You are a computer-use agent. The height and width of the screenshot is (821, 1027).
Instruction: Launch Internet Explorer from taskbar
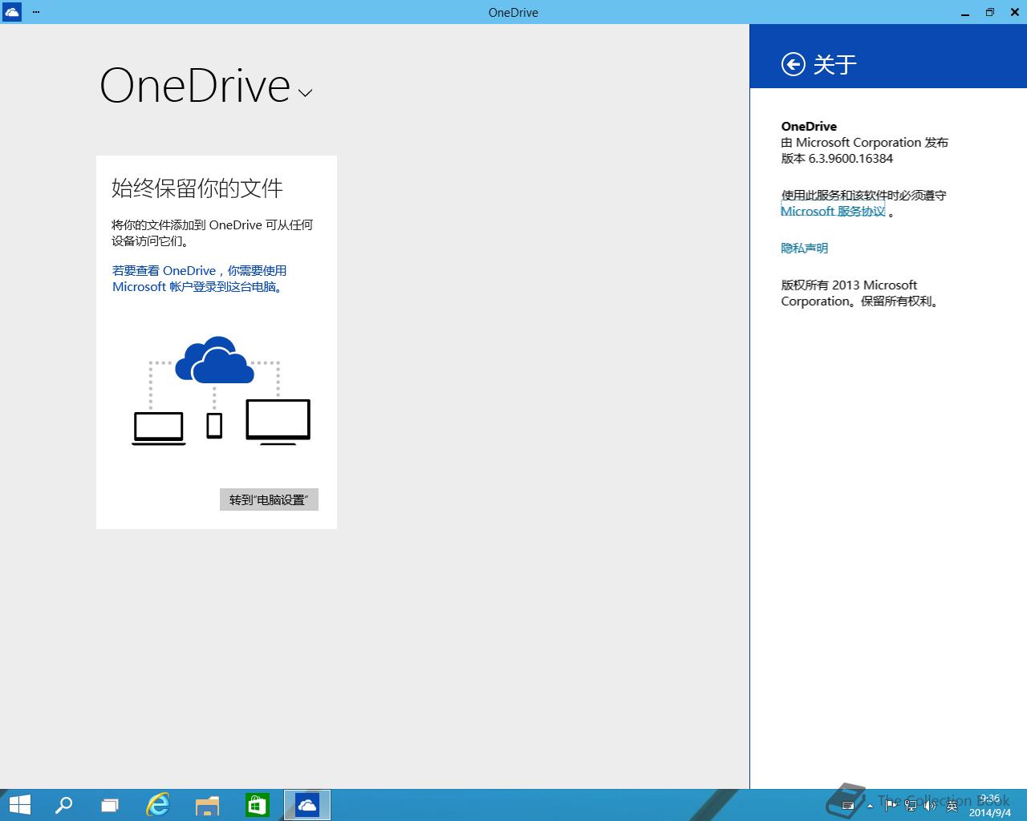pos(158,805)
